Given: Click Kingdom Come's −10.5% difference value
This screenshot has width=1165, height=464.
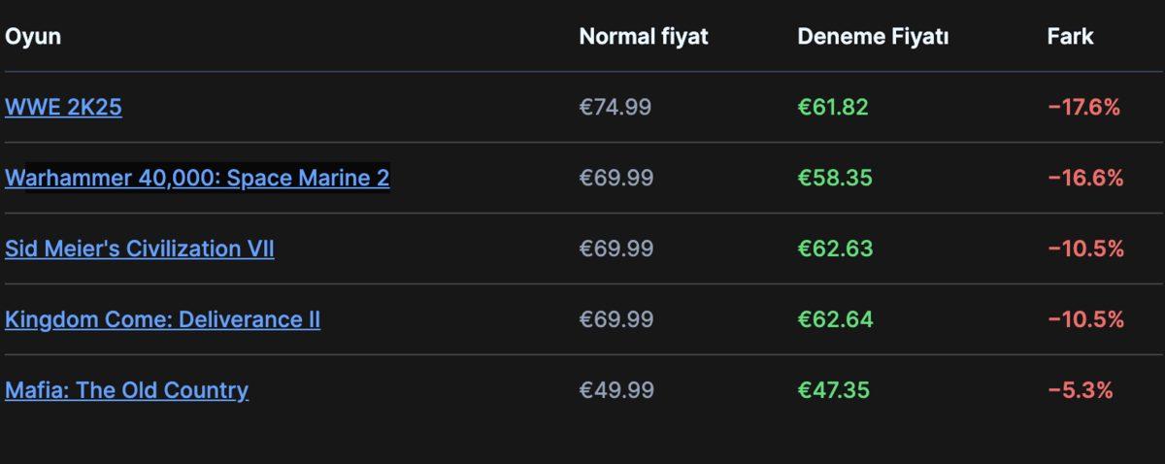Looking at the screenshot, I should pyautogui.click(x=1085, y=319).
